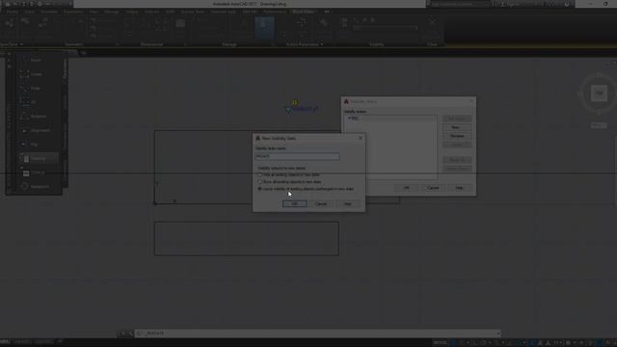Click Rename button in Visibility States dialog
Viewport: 617px width, 347px height.
(x=456, y=136)
